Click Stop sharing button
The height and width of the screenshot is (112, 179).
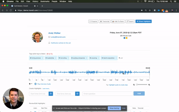pos(114,108)
